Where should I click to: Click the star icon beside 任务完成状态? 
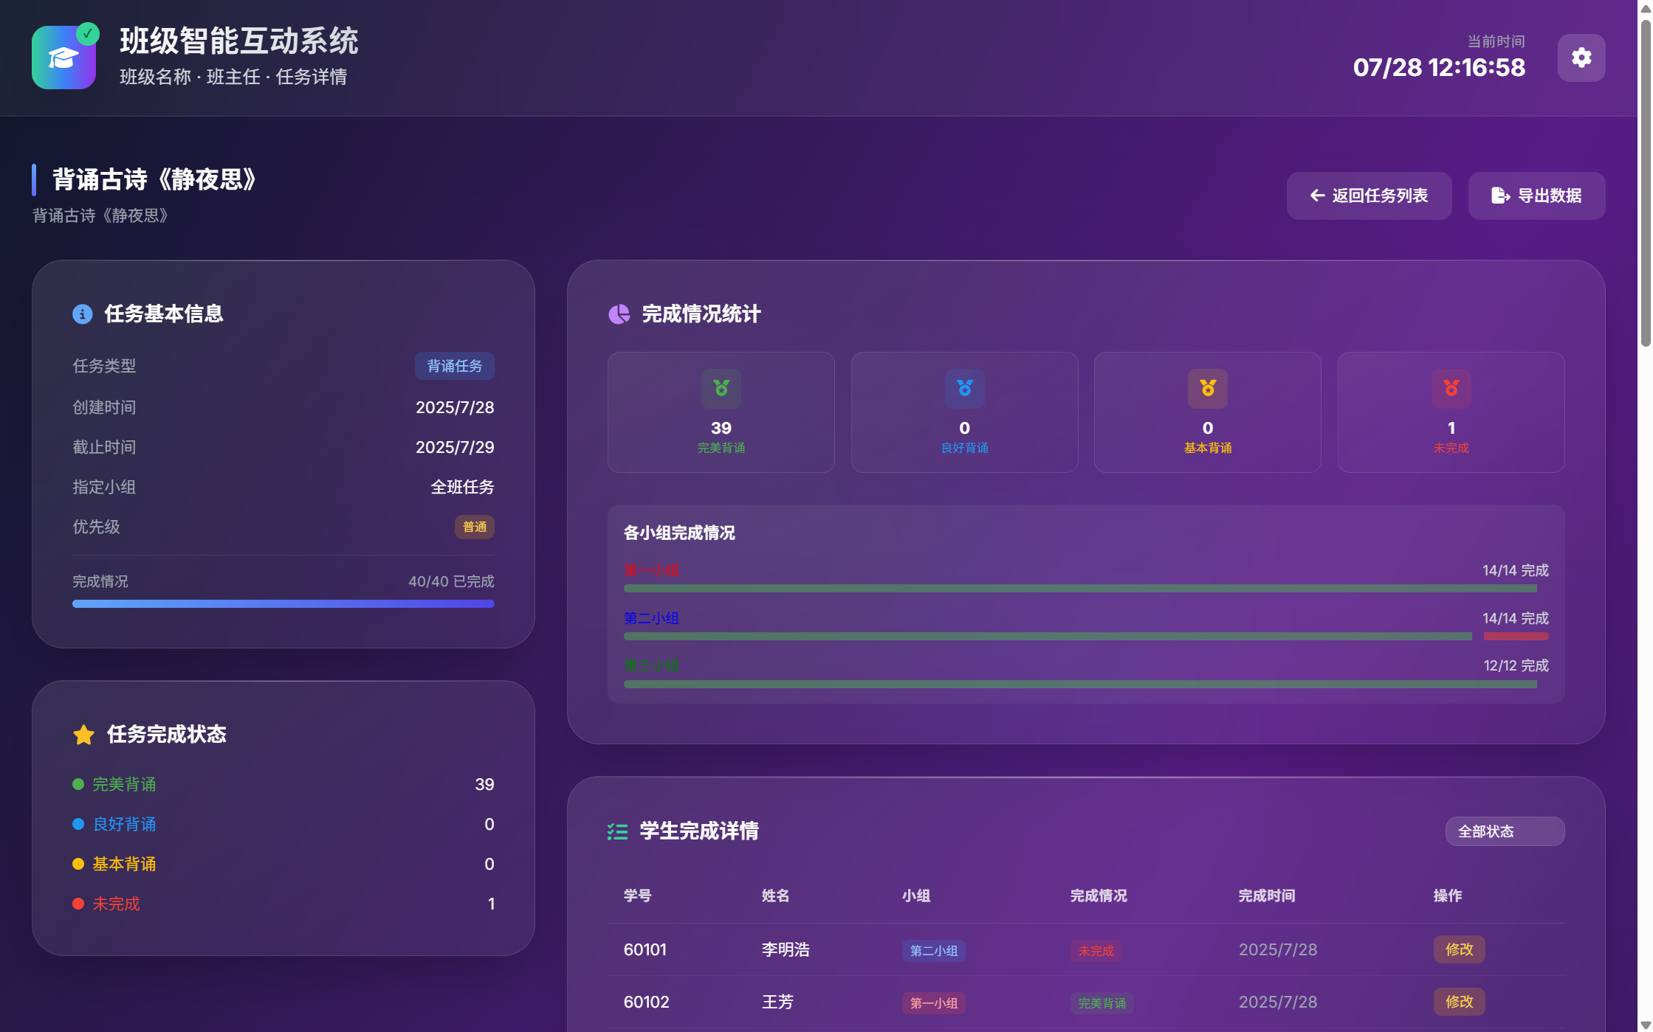[83, 734]
